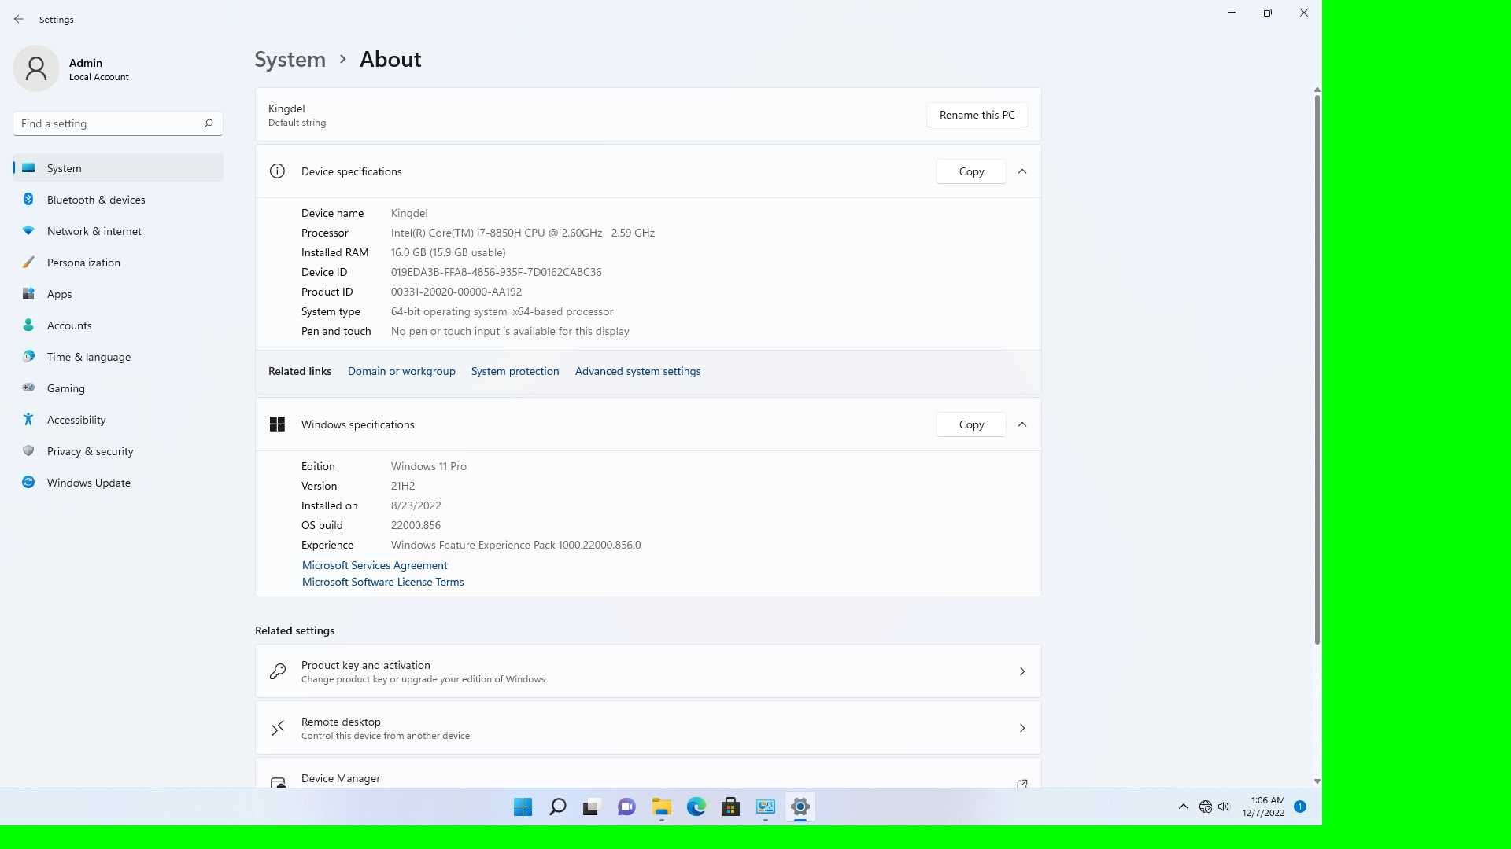Open Advanced system settings link
The width and height of the screenshot is (1511, 849).
[637, 371]
